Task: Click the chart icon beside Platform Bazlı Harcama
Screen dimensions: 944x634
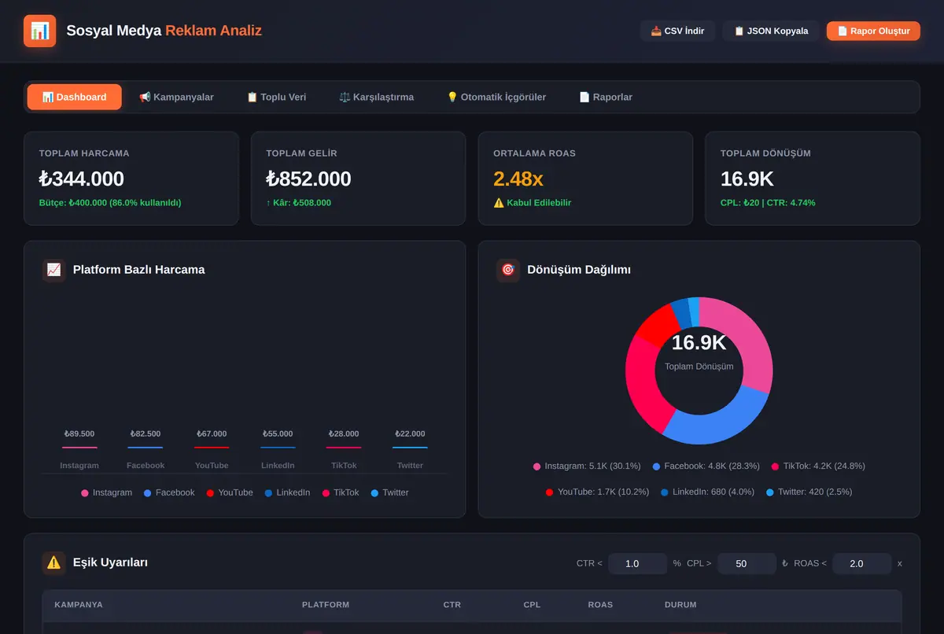Action: point(53,270)
